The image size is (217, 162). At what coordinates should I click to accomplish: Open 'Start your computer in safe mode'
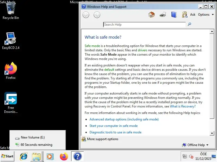[113, 126]
